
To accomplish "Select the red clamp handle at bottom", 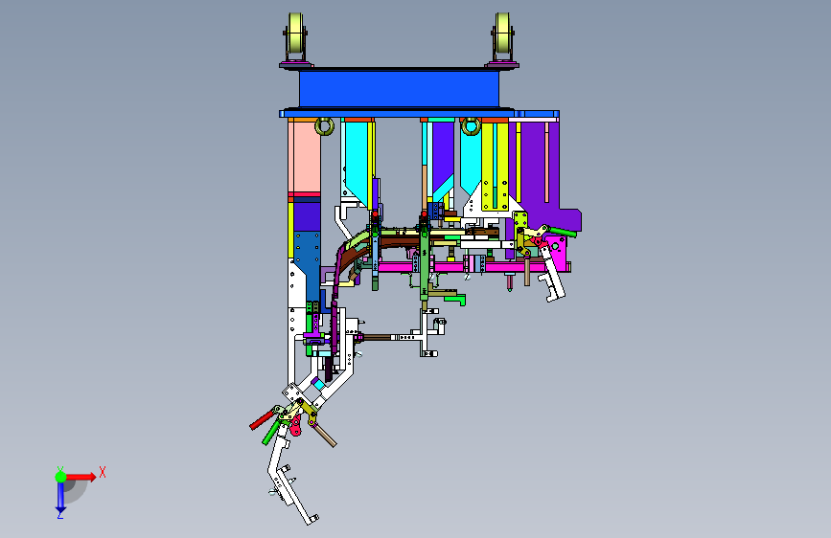I will pyautogui.click(x=262, y=419).
